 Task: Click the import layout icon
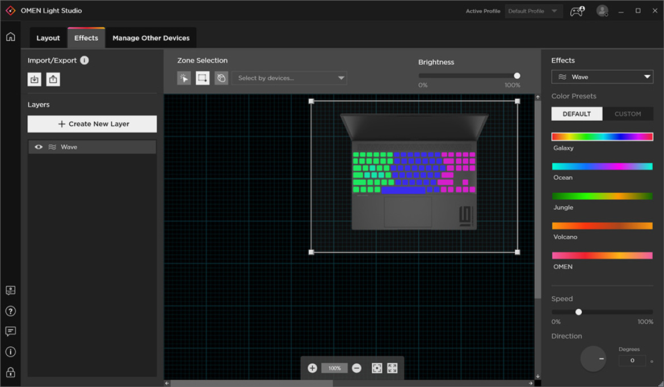[34, 79]
